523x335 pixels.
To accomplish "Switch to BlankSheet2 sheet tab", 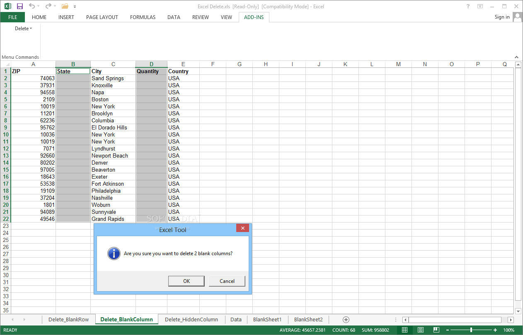I will point(308,319).
